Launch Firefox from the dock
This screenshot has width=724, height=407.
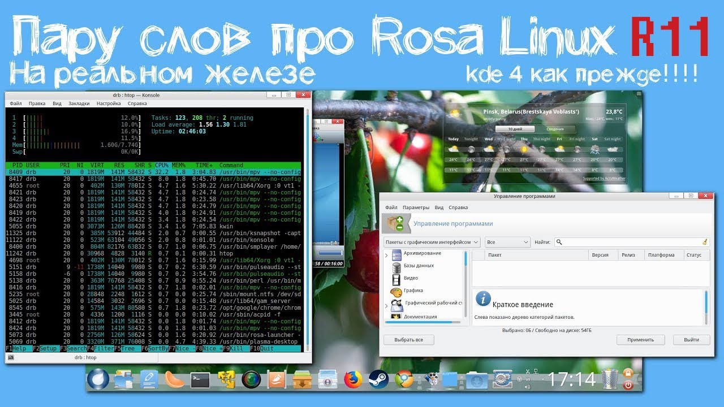click(x=354, y=380)
